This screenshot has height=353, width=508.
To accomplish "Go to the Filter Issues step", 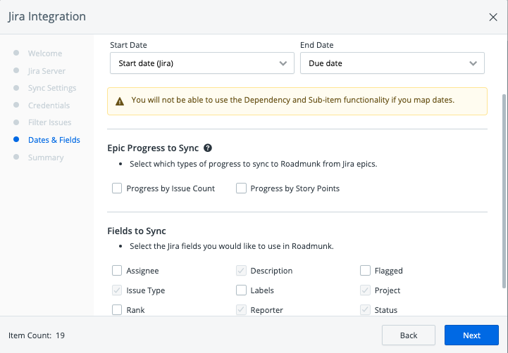I will (49, 122).
